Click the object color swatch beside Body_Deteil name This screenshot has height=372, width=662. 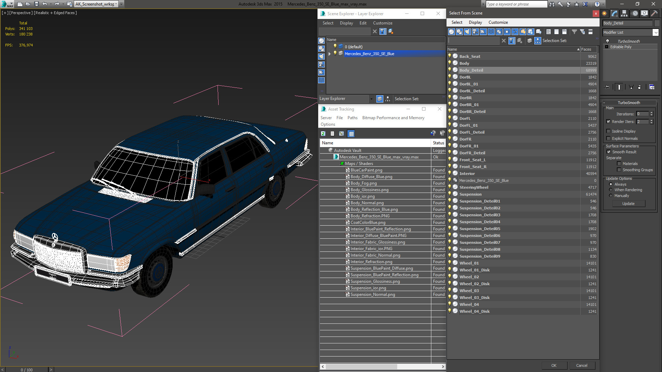click(x=657, y=23)
